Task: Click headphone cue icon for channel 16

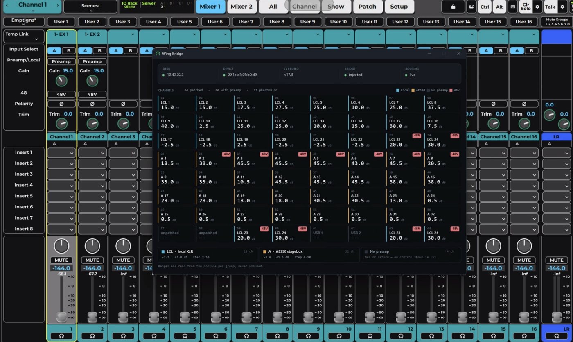Action: coord(524,336)
